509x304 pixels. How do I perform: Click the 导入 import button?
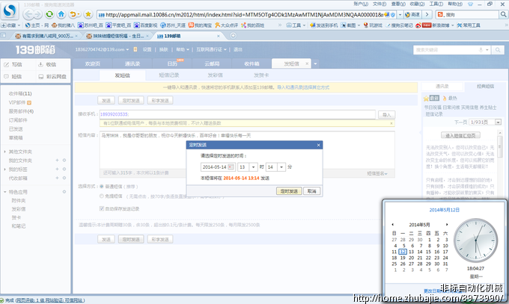[386, 115]
